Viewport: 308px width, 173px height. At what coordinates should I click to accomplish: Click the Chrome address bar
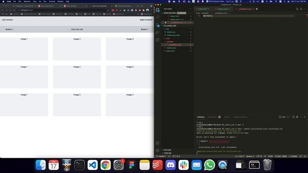[63, 10]
